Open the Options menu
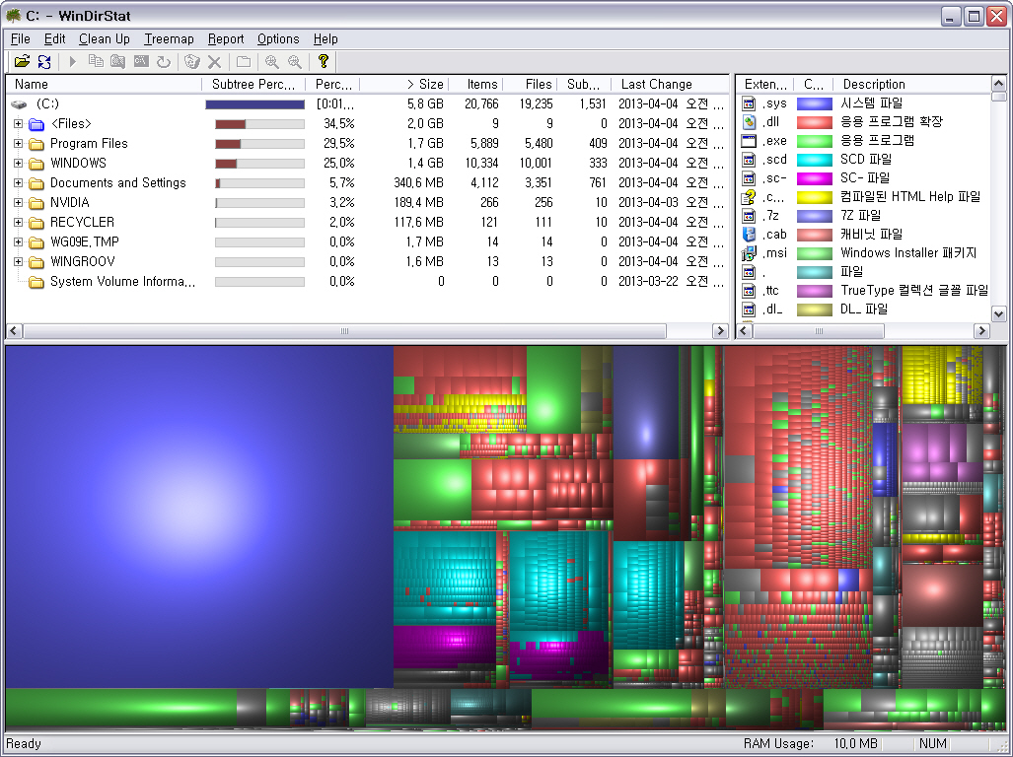Image resolution: width=1013 pixels, height=757 pixels. click(278, 38)
